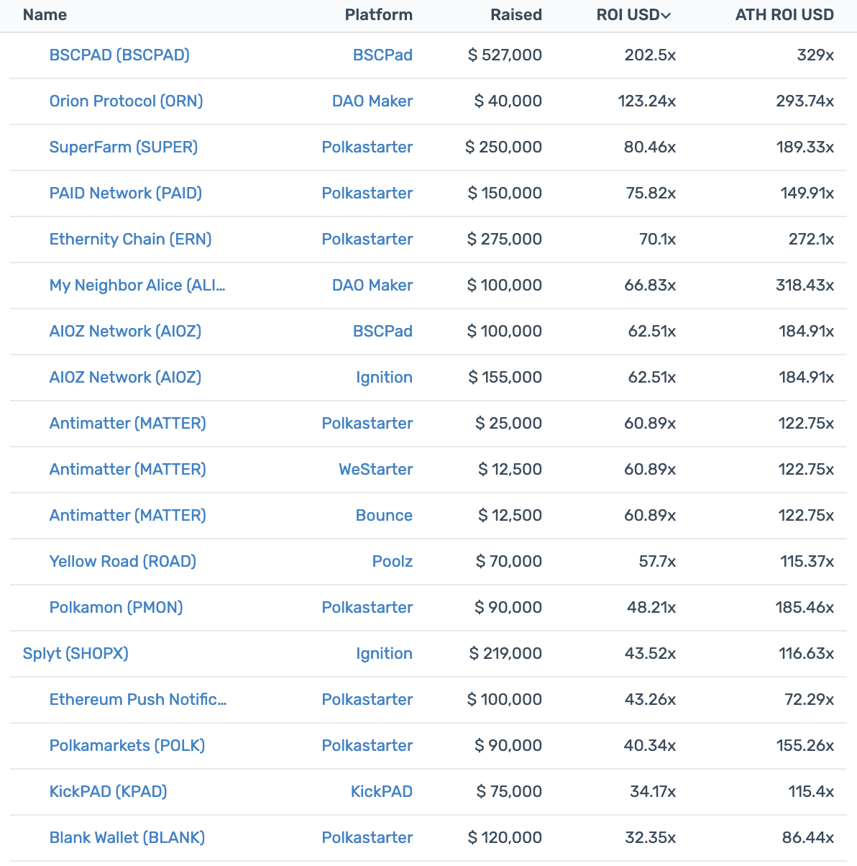Open Orion Protocol (ORN) link
This screenshot has height=866, width=857.
[126, 101]
